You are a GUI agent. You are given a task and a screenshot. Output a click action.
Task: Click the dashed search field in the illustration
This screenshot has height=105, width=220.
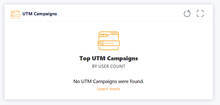click(x=111, y=43)
